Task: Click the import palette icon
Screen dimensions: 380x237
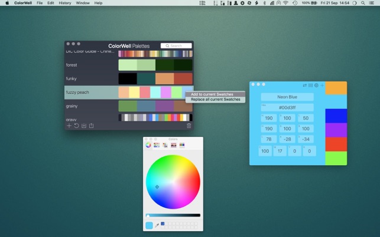Action: pos(84,126)
